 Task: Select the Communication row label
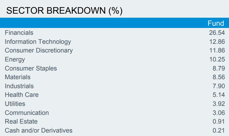[x=27, y=113]
